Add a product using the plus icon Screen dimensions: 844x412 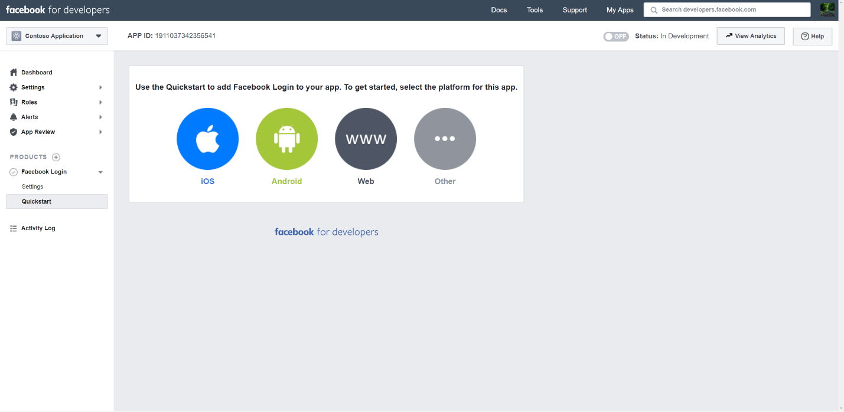click(56, 157)
